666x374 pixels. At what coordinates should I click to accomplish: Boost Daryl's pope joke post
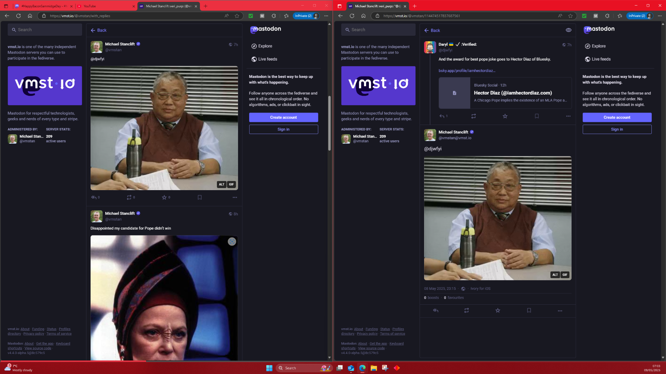click(473, 116)
